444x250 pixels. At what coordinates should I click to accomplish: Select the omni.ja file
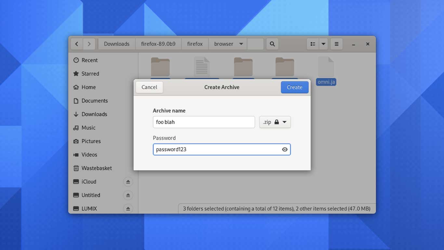pos(326,71)
